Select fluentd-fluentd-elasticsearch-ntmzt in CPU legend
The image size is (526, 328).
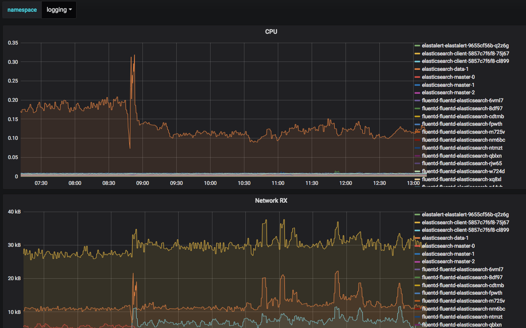(x=462, y=148)
